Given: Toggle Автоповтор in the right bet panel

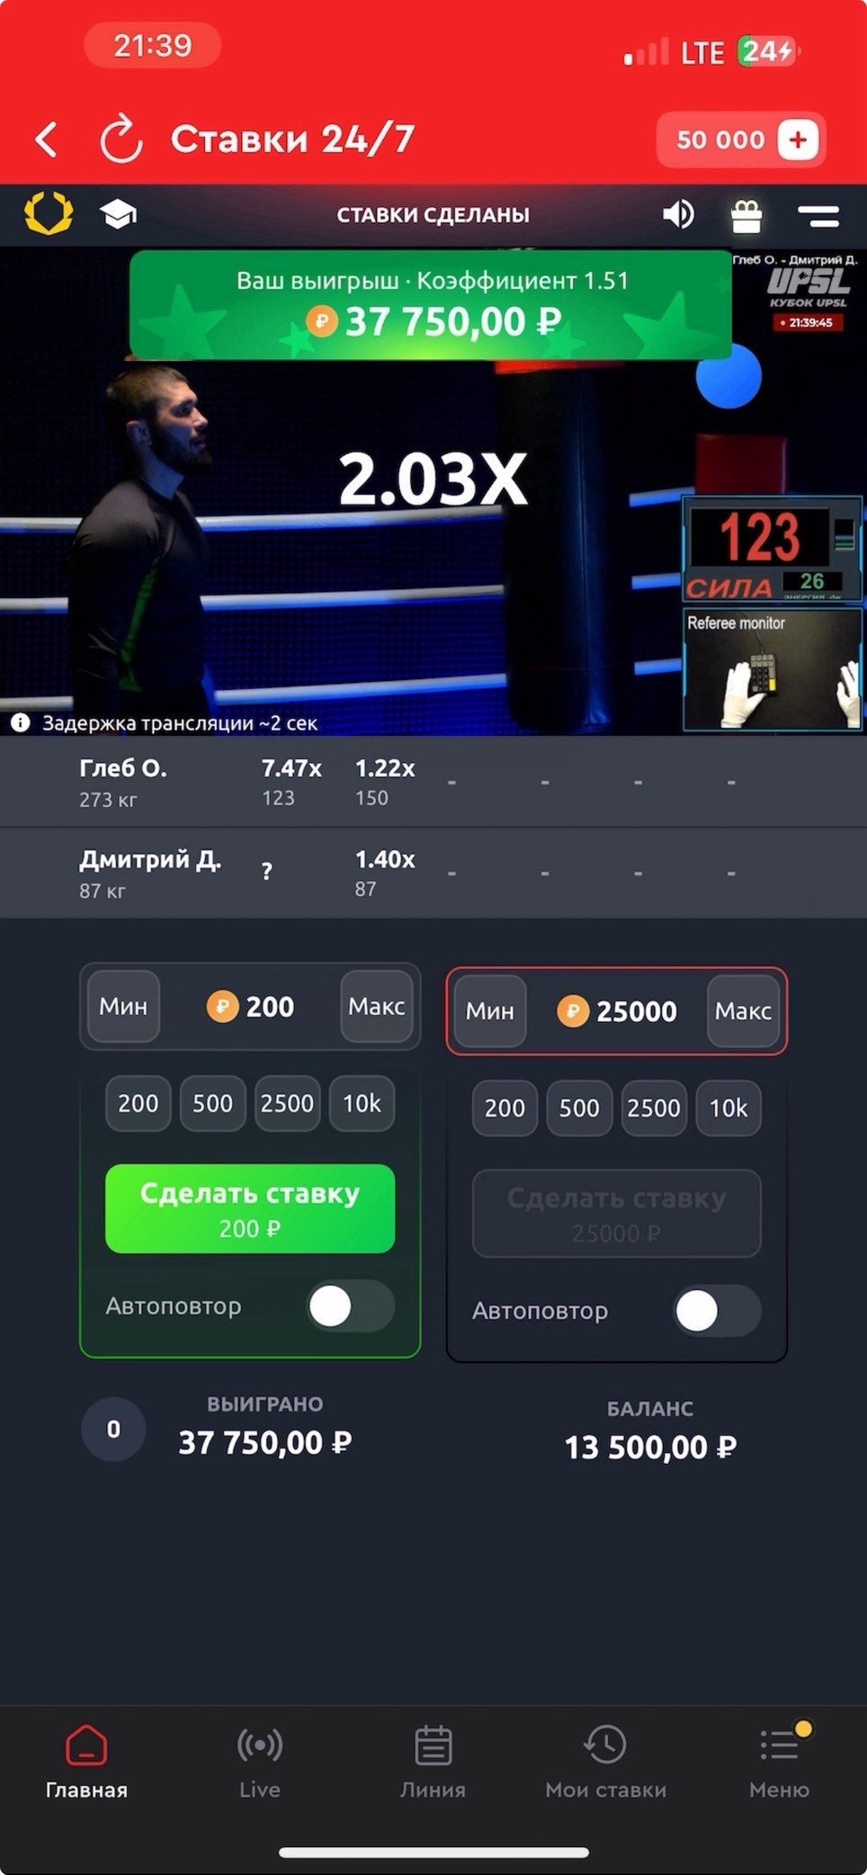Looking at the screenshot, I should (x=717, y=1310).
